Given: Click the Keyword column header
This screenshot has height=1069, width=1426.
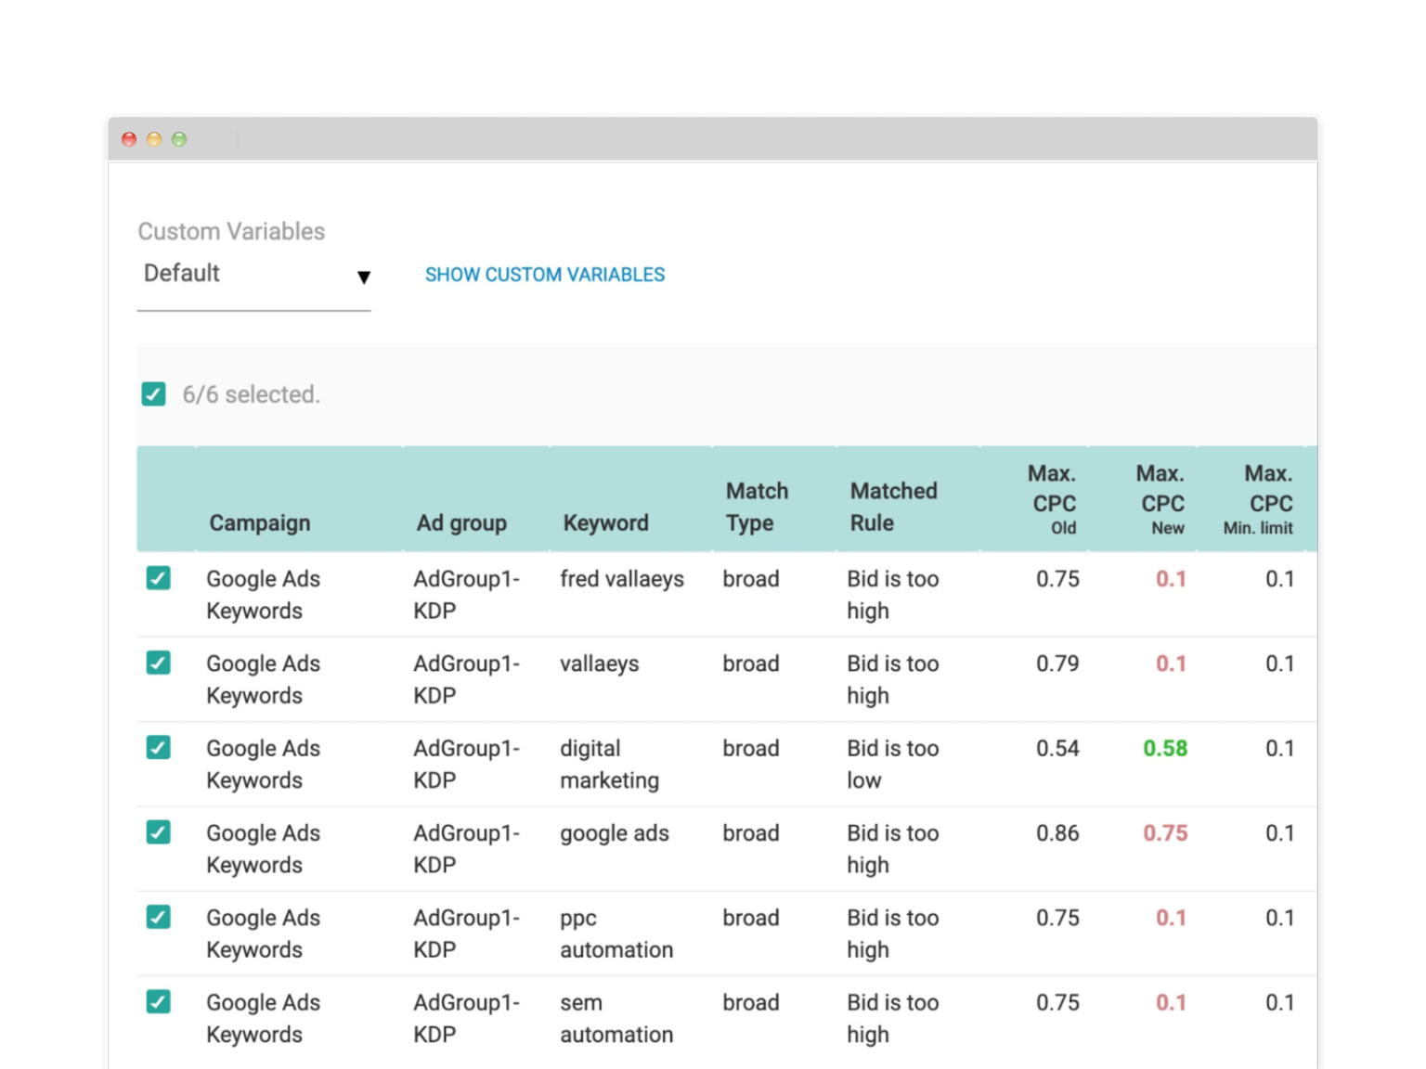Looking at the screenshot, I should tap(604, 522).
